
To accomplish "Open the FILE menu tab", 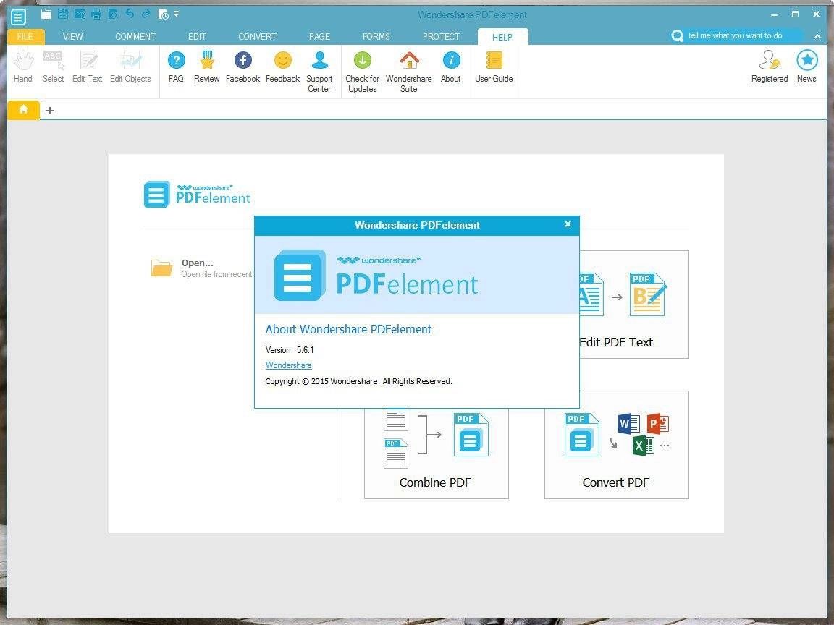I will click(x=25, y=37).
